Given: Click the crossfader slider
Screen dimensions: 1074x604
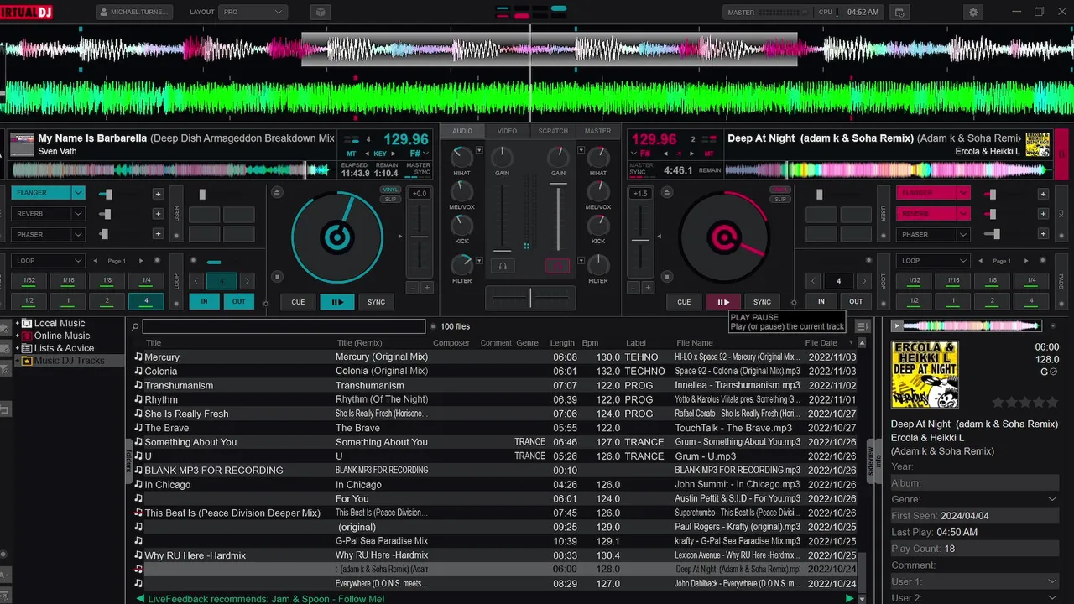Looking at the screenshot, I should coord(529,297).
